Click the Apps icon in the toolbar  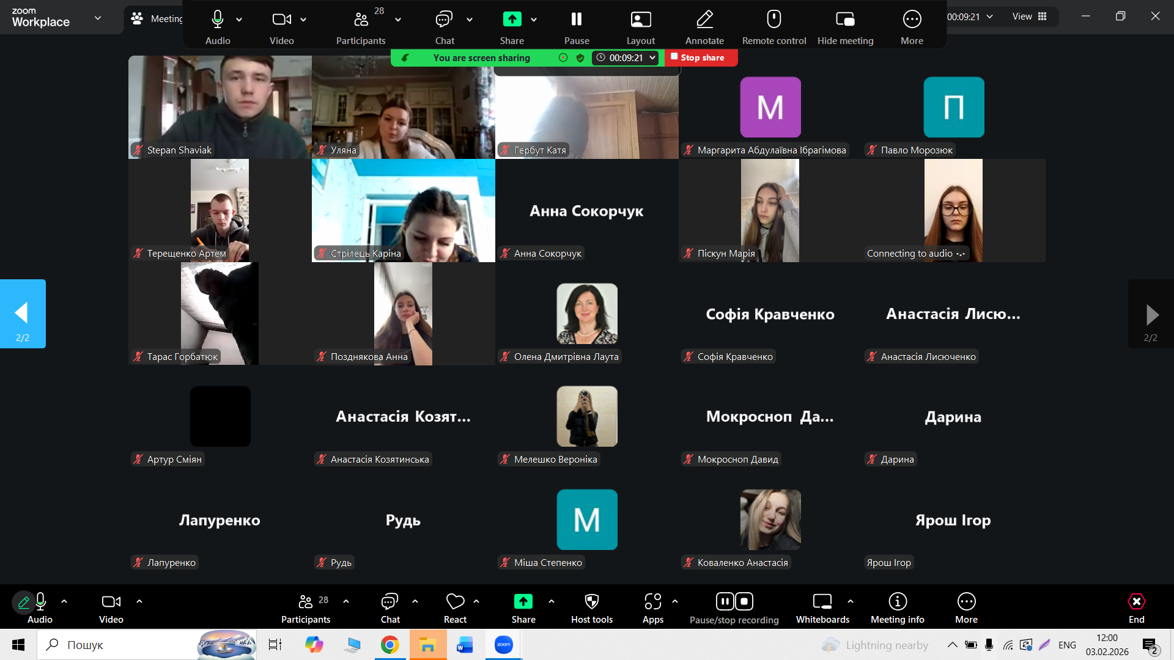(652, 602)
